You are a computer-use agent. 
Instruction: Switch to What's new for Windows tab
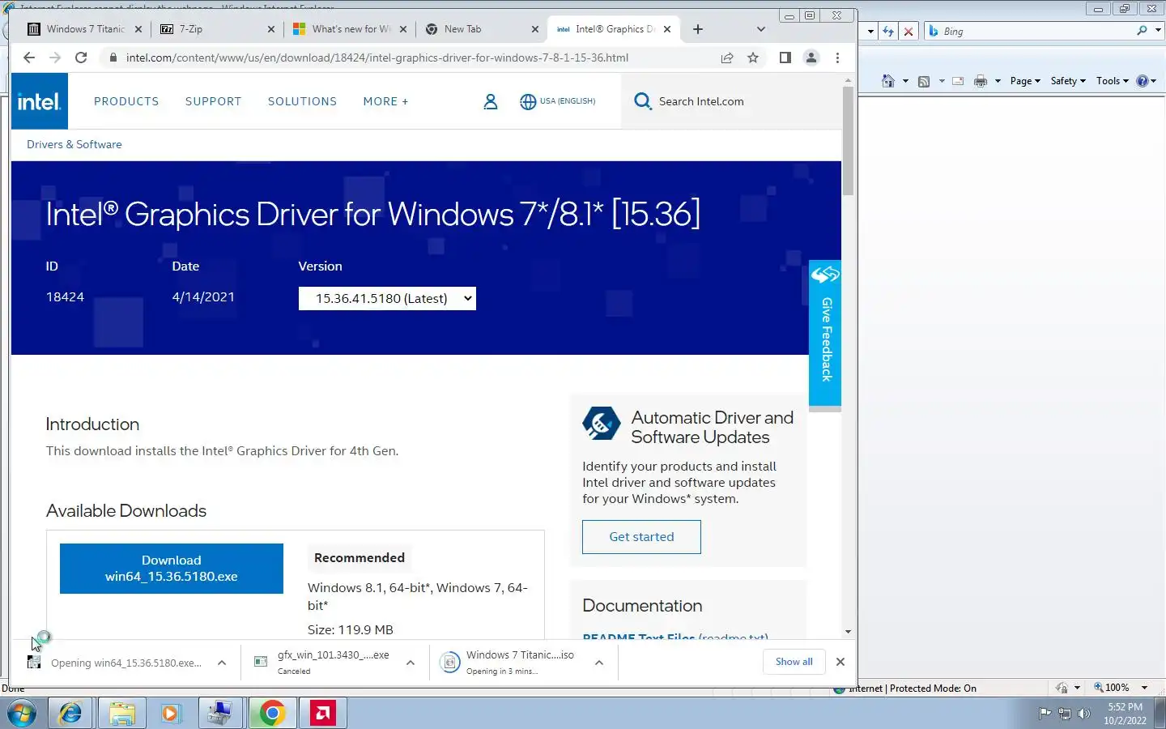tap(351, 29)
